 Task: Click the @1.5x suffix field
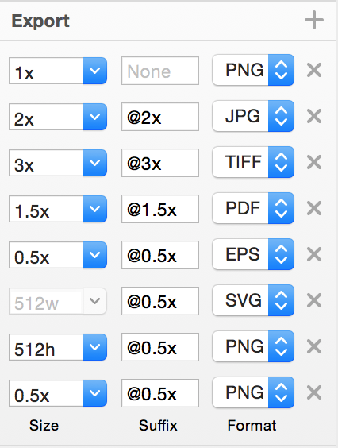click(x=160, y=209)
